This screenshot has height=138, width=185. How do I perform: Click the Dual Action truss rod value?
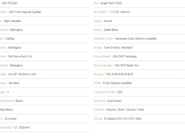pos(115,101)
